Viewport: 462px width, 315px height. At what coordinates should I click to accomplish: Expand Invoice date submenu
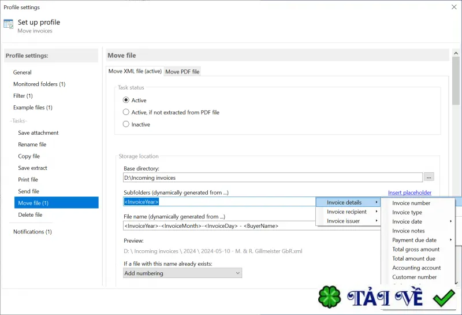click(418, 221)
